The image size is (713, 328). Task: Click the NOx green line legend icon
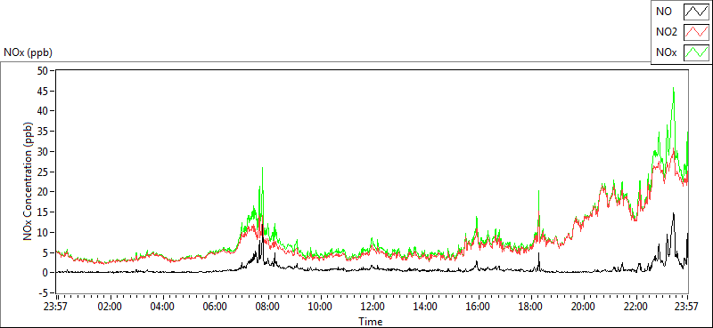click(697, 52)
